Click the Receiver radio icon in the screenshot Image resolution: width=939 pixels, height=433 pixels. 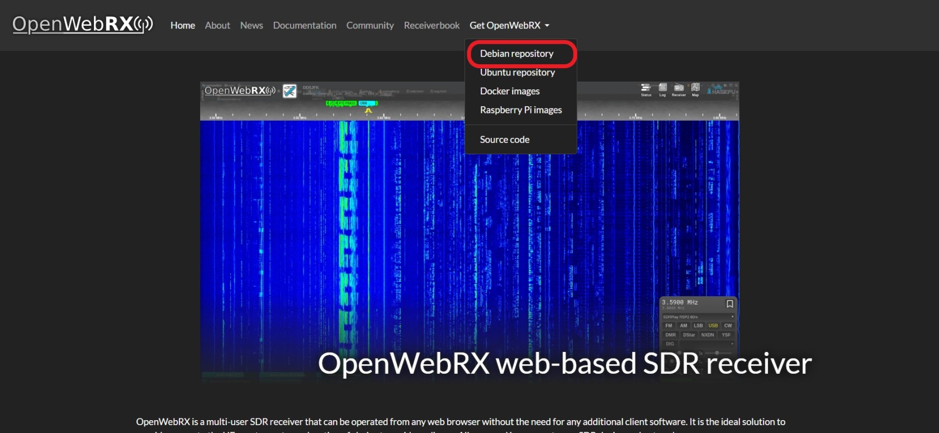point(679,90)
